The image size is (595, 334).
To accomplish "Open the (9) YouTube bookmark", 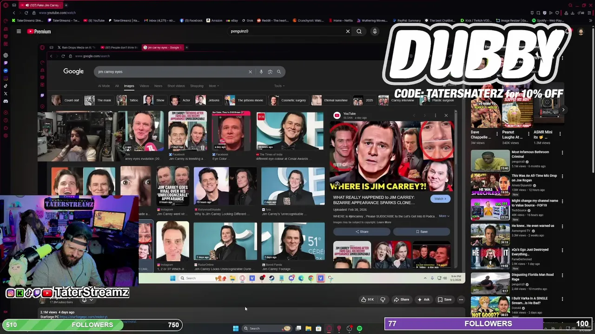I will [94, 20].
